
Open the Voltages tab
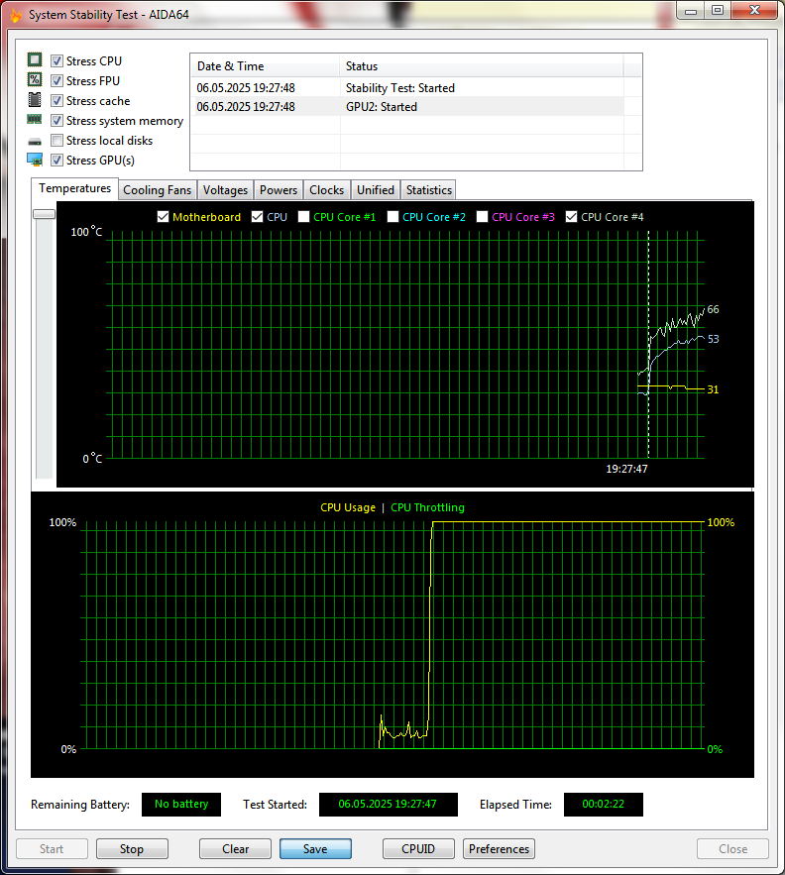pyautogui.click(x=225, y=190)
